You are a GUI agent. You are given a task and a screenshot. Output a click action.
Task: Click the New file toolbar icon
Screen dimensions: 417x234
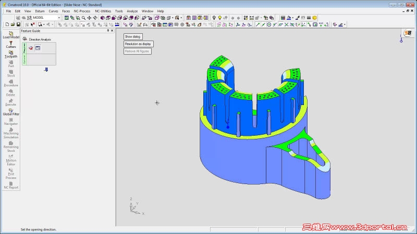[x=7, y=24]
